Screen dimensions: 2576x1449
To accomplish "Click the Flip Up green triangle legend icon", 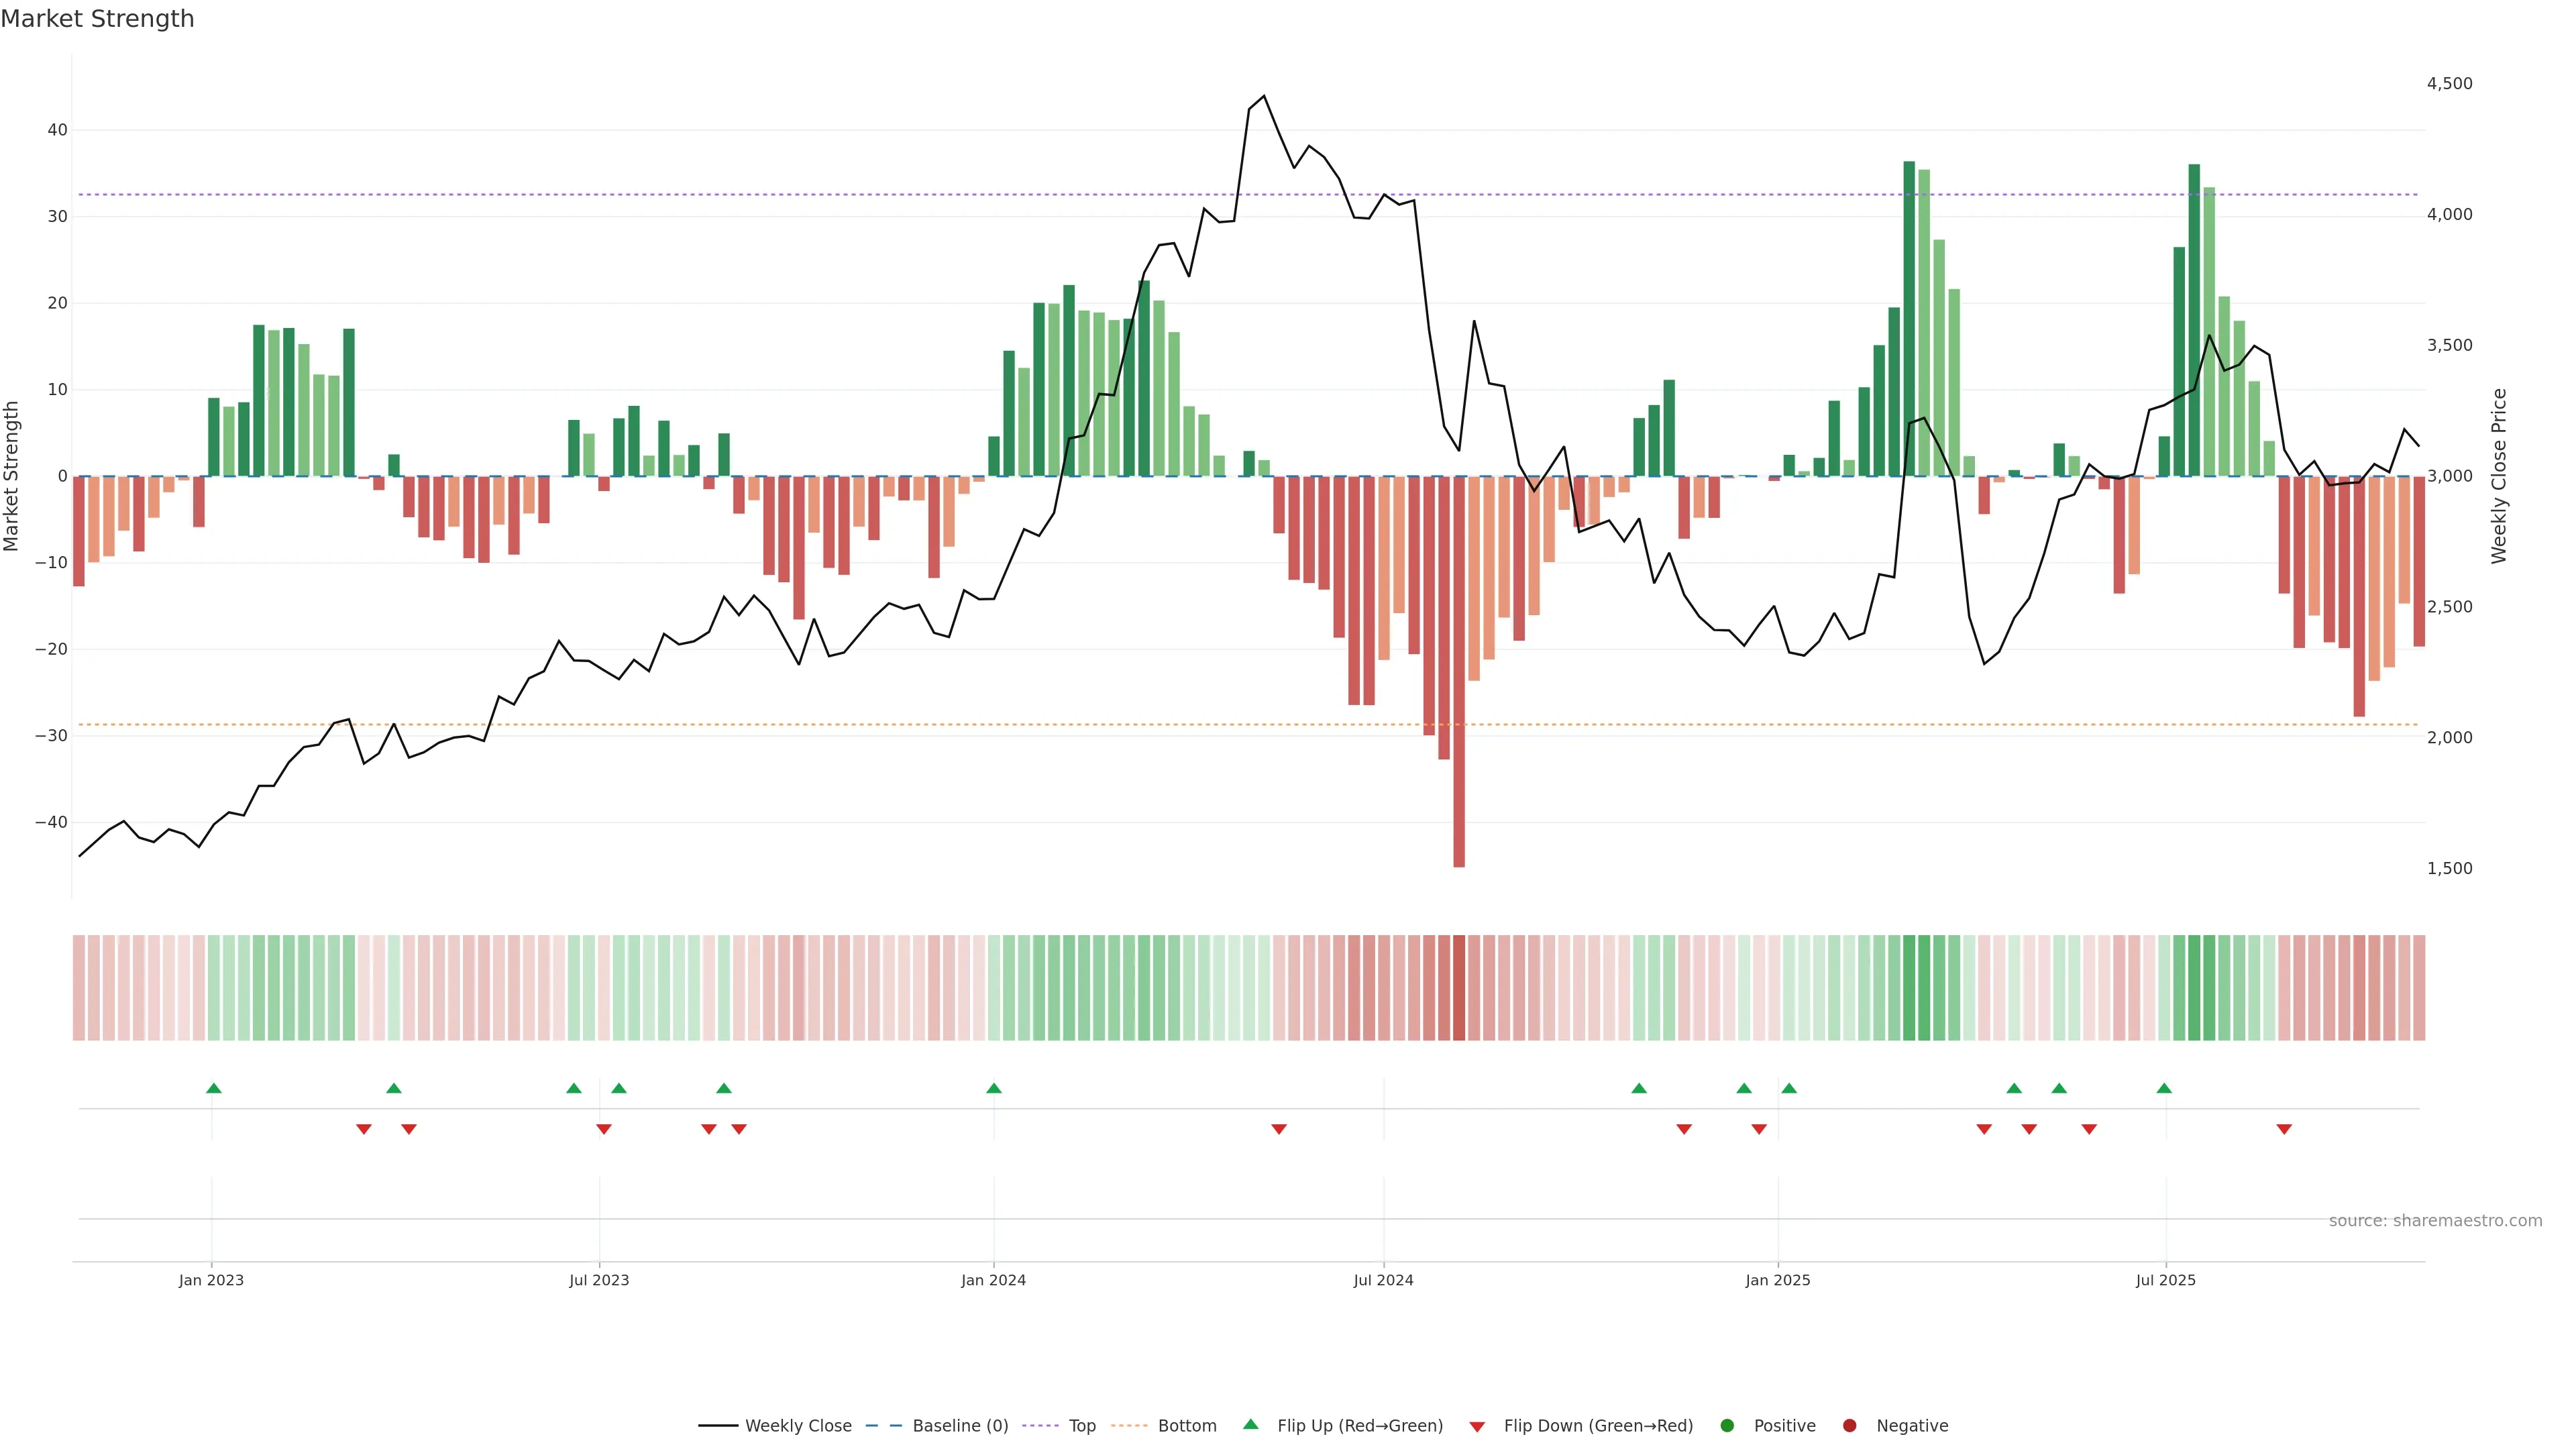I will [x=1250, y=1424].
